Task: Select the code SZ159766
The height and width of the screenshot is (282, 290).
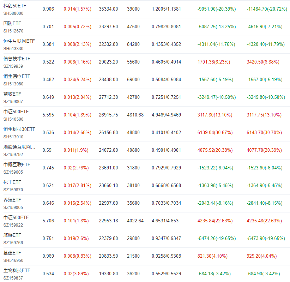Action: pyautogui.click(x=13, y=242)
